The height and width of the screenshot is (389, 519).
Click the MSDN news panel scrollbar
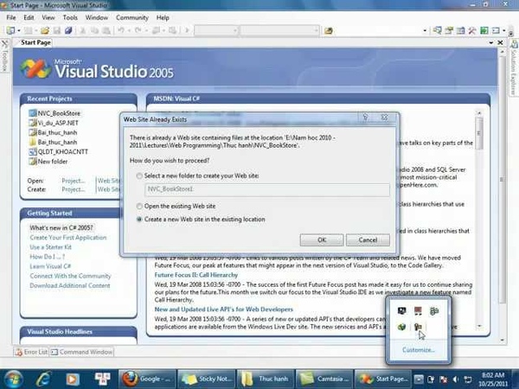click(x=479, y=220)
